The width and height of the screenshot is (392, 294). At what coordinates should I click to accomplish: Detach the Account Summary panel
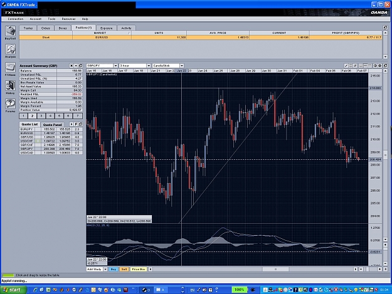[x=80, y=66]
